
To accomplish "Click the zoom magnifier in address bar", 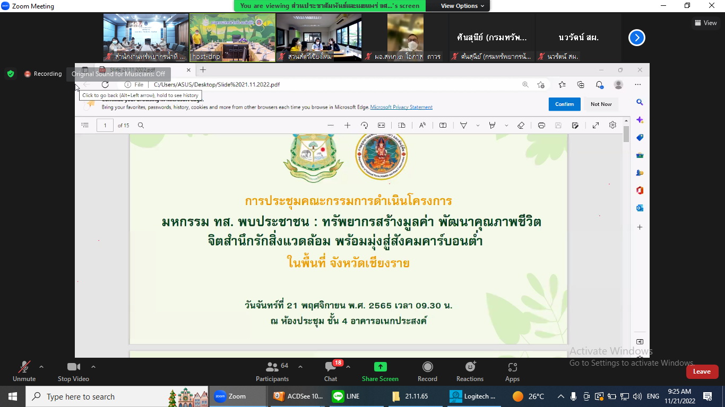I will (x=525, y=85).
